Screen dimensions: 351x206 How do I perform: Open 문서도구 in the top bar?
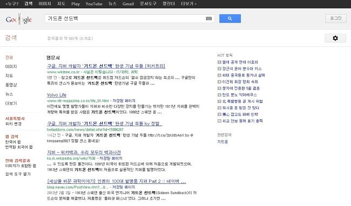(148, 4)
